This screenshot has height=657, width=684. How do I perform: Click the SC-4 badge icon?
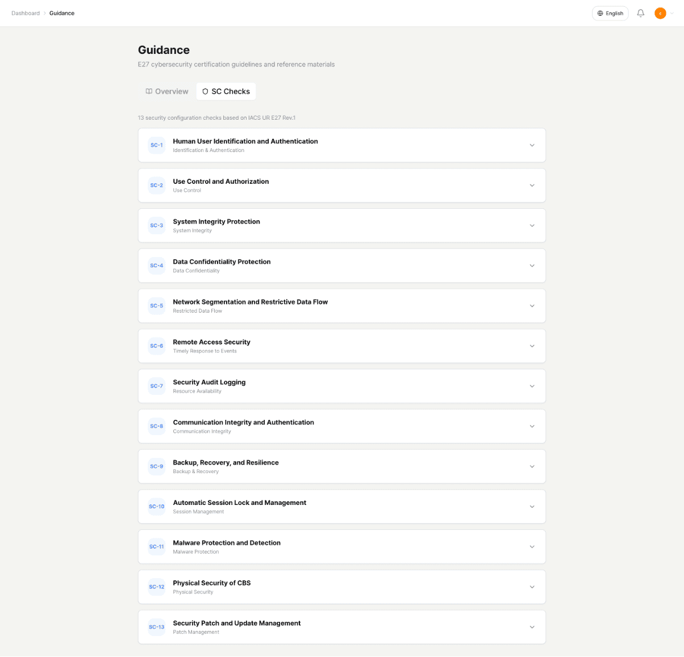(x=157, y=266)
